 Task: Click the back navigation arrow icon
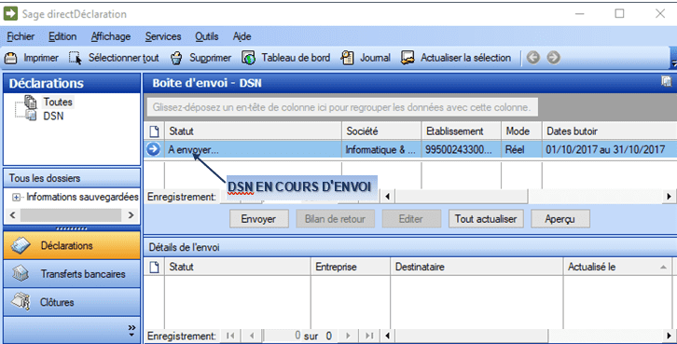click(x=533, y=58)
